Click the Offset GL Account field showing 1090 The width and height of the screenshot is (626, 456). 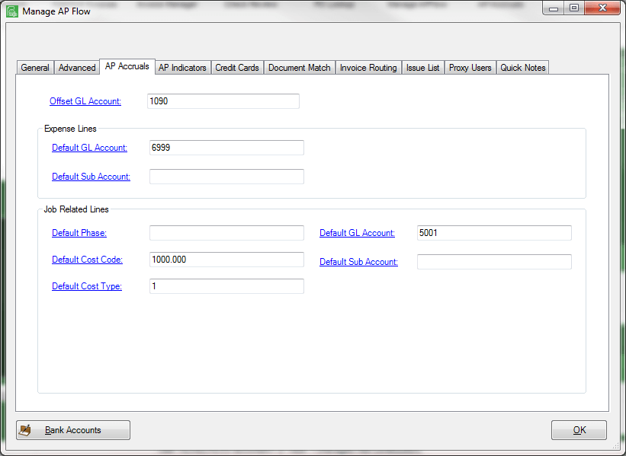223,100
